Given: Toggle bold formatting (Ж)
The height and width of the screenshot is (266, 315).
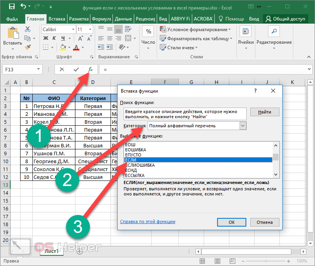Looking at the screenshot, I should (46, 38).
